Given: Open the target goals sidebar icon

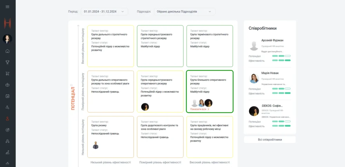Looking at the screenshot, I should click(x=8, y=130).
